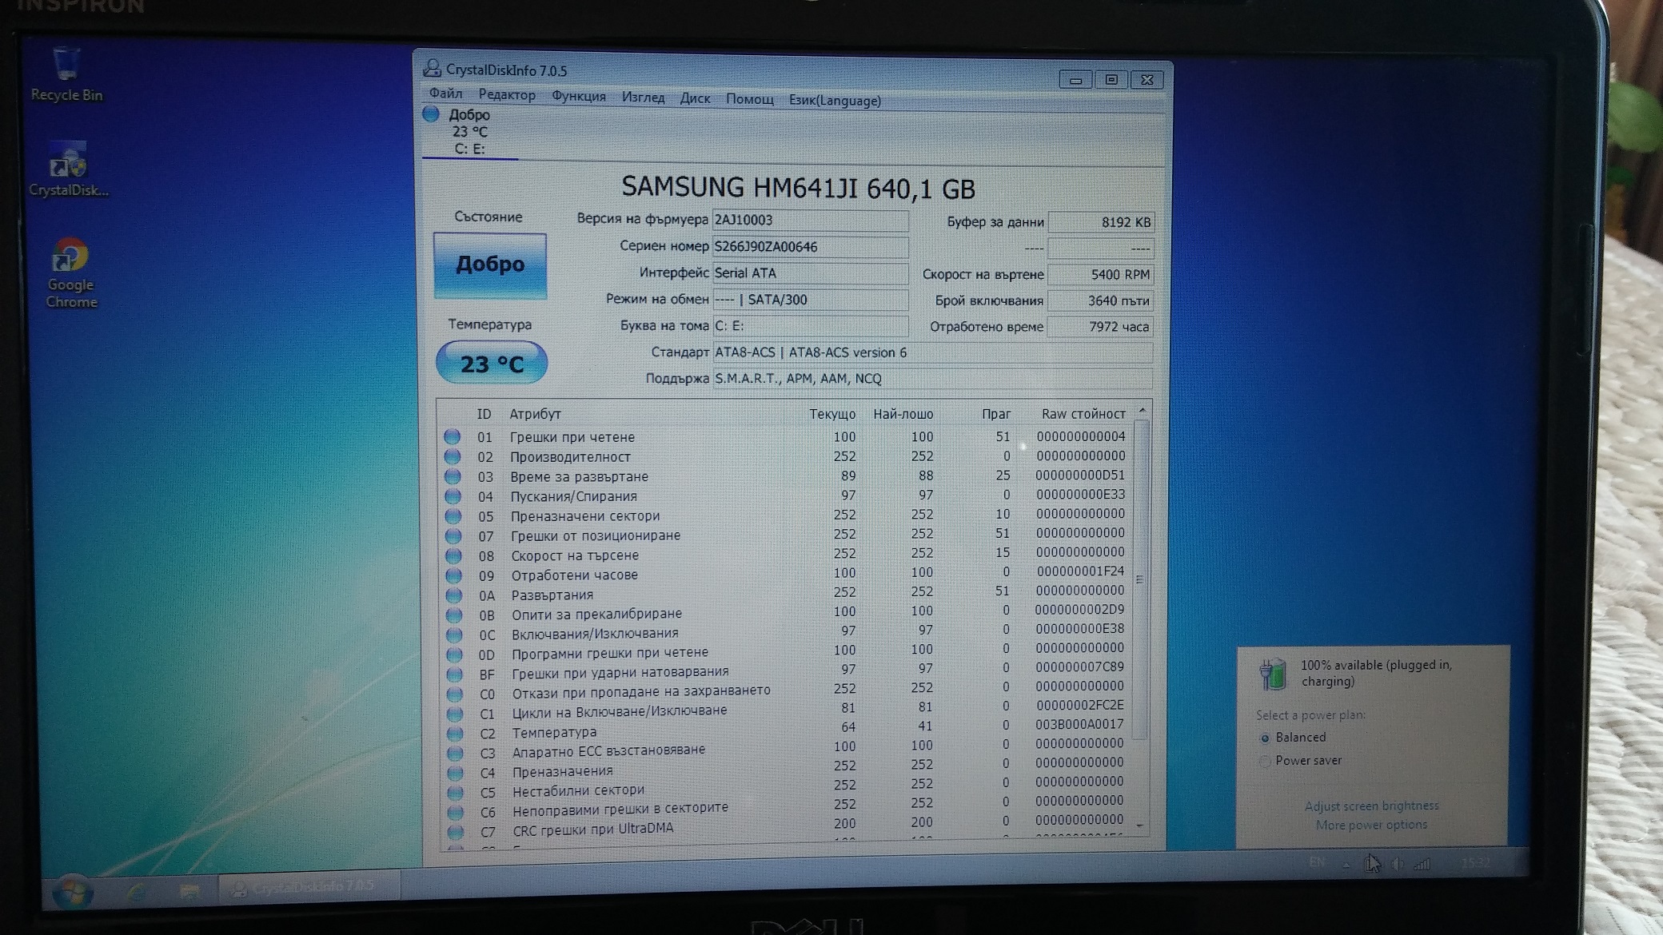
Task: Click the attribute list scrollbar down arrow
Action: (1140, 826)
